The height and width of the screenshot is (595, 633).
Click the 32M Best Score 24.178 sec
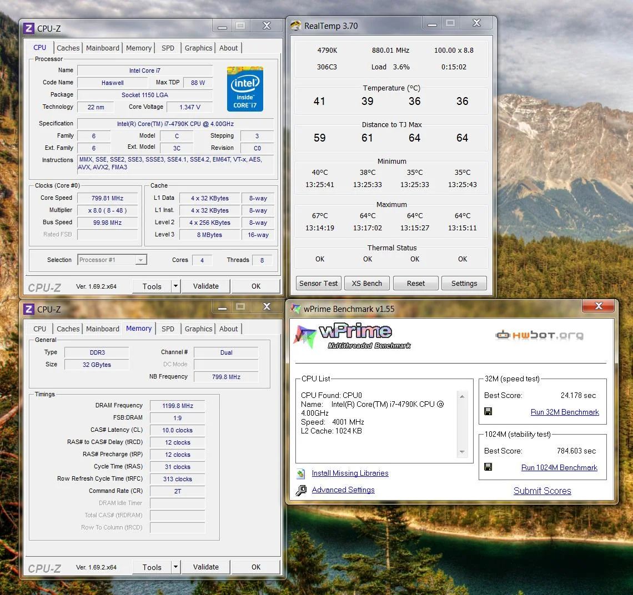click(578, 395)
